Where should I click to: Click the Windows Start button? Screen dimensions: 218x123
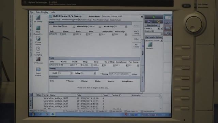[33, 114]
